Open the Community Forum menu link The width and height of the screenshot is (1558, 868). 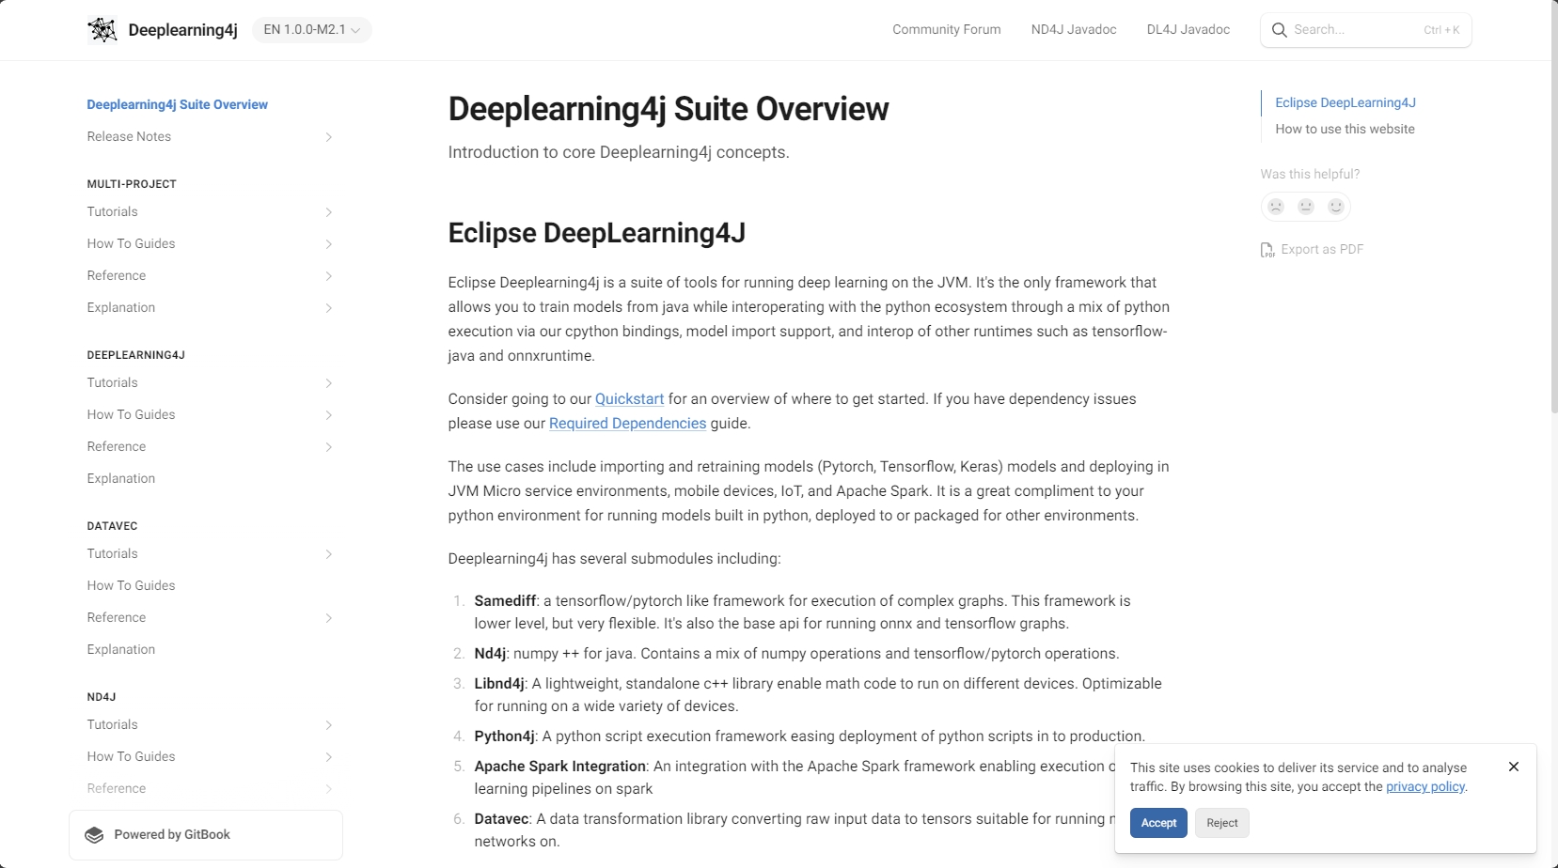tap(946, 30)
